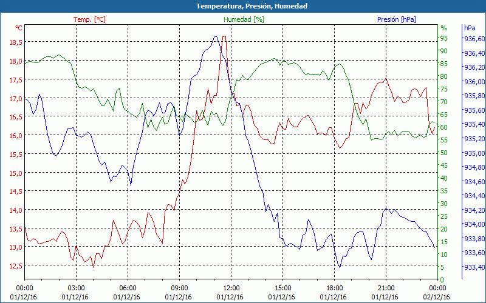The image size is (486, 303).
Task: Click the 65 humidity axis value
Action: click(444, 115)
